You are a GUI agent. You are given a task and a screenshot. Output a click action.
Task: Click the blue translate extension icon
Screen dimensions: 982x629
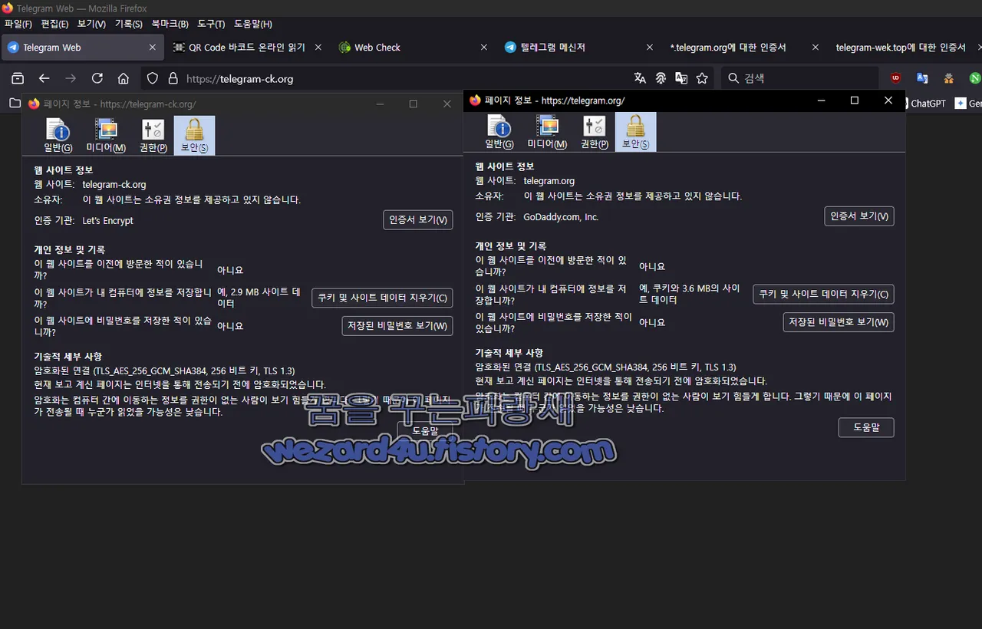[x=922, y=78]
